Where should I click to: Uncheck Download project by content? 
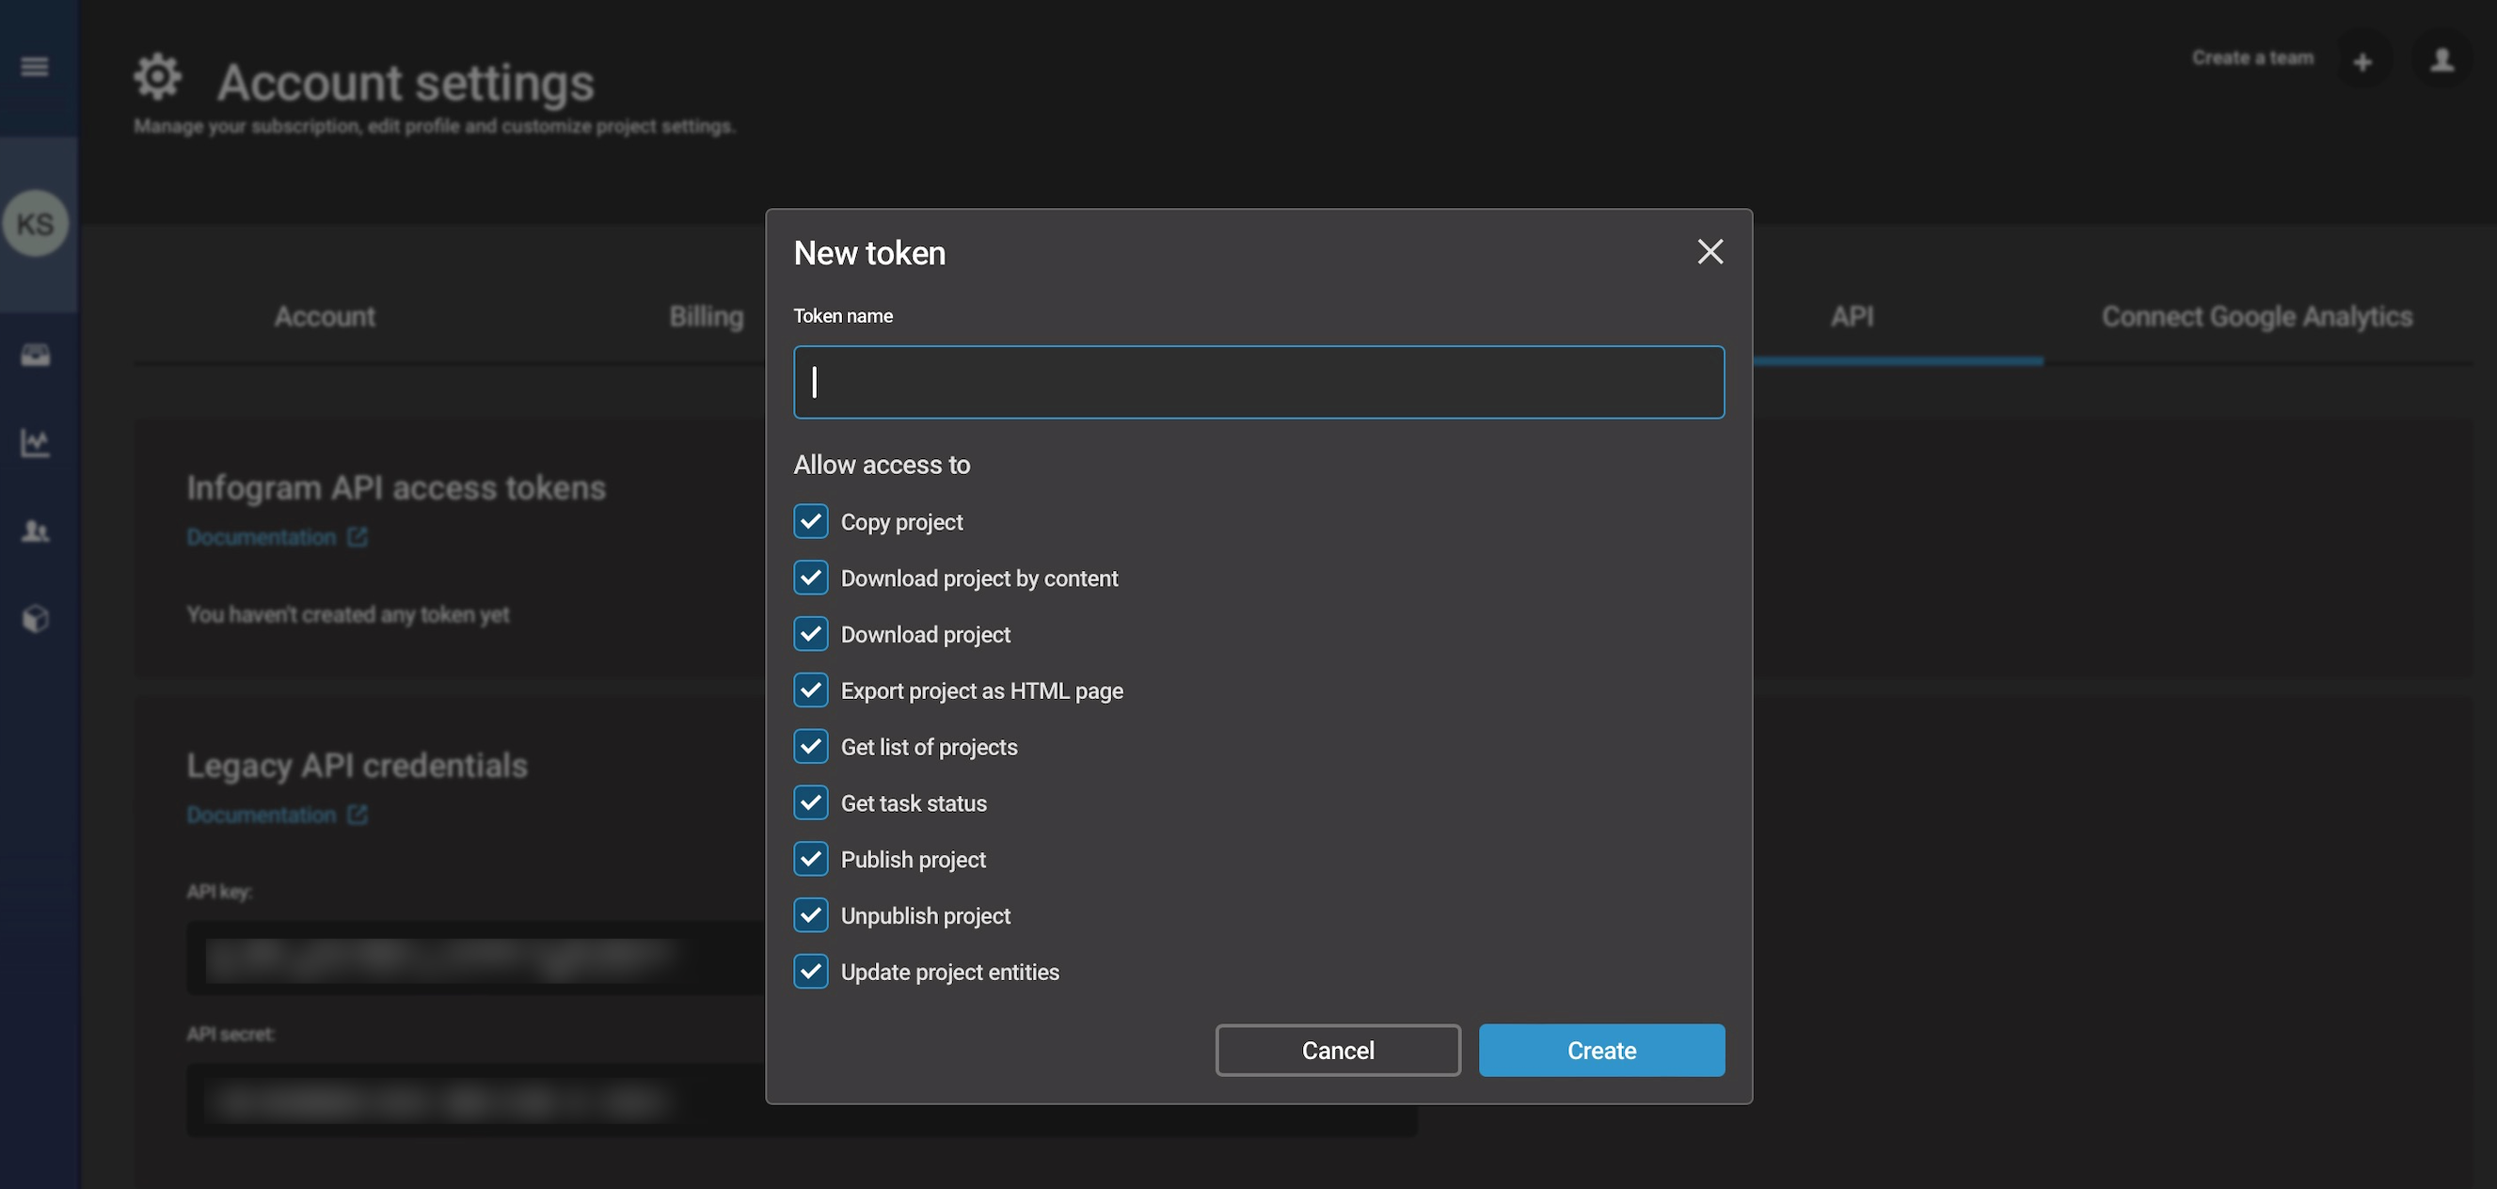point(810,578)
